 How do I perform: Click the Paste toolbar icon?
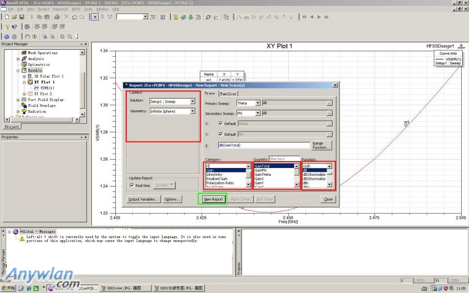point(47,17)
